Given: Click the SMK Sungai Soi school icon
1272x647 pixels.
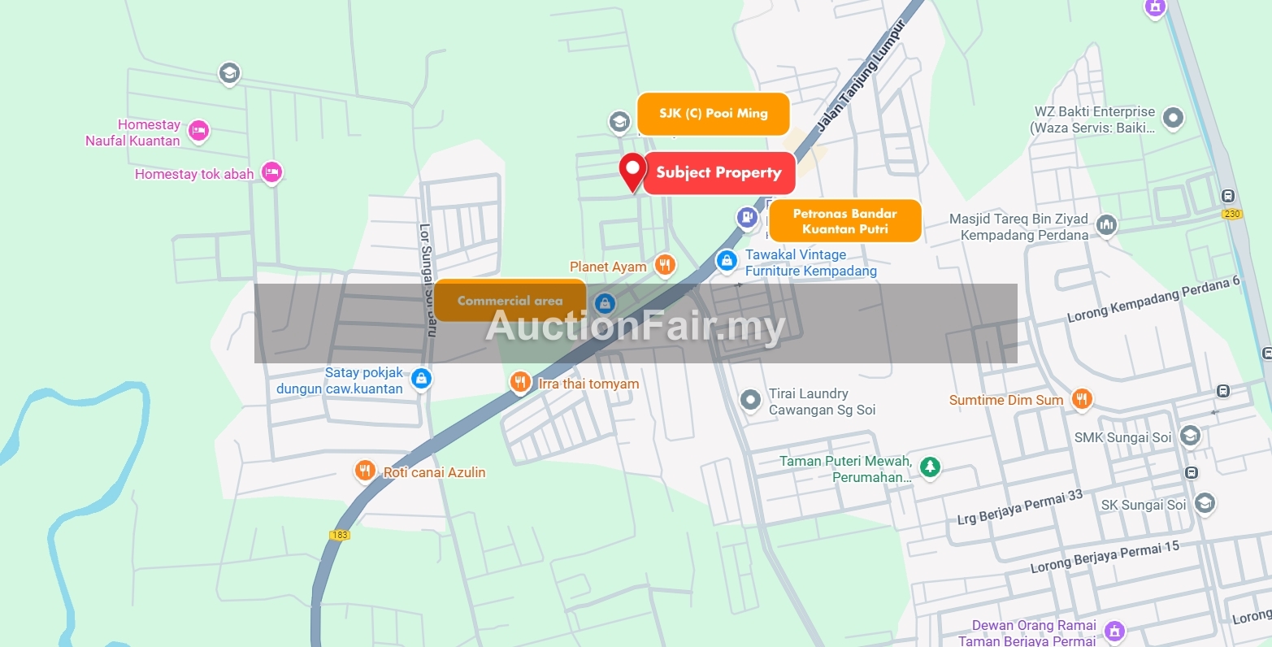Looking at the screenshot, I should 1190,436.
